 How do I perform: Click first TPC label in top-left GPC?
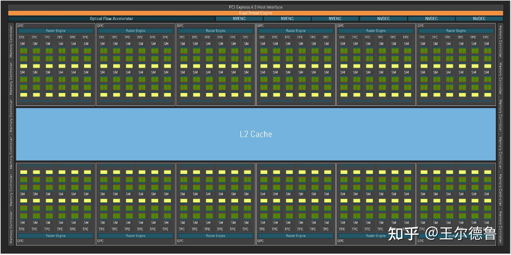(x=22, y=37)
